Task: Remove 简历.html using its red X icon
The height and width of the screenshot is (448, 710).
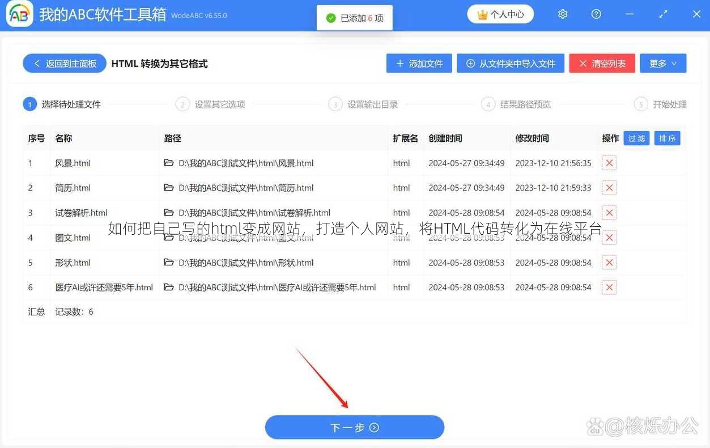Action: (609, 188)
